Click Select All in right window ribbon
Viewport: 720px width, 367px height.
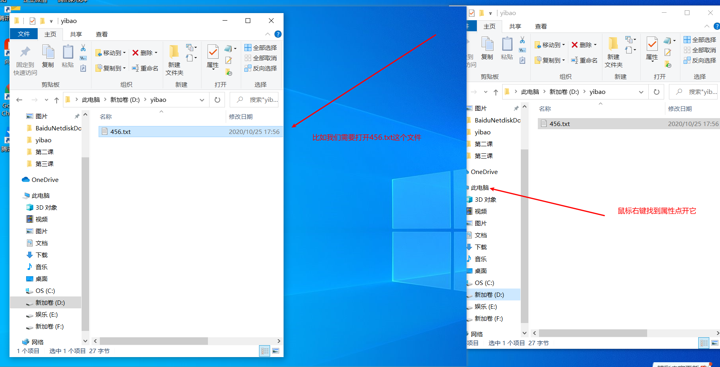tap(700, 40)
